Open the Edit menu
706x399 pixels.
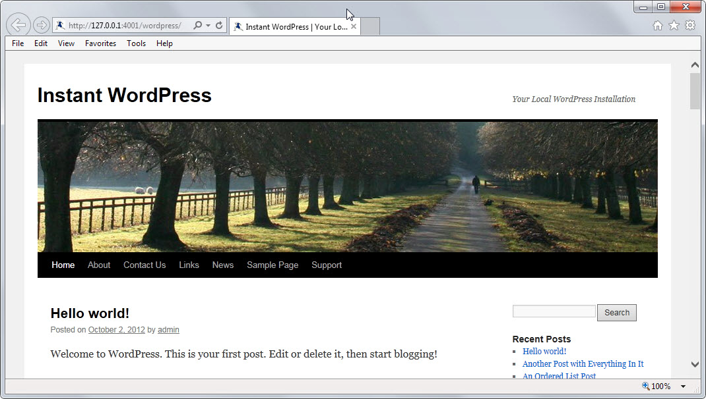click(40, 43)
